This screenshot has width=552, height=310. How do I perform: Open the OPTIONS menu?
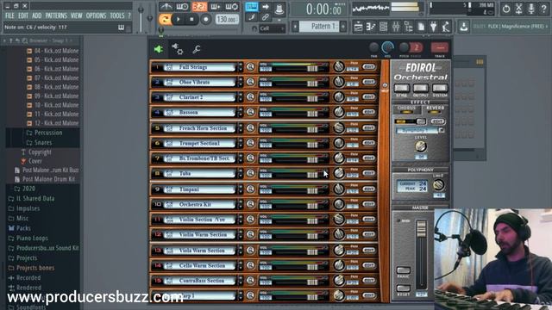coord(96,15)
